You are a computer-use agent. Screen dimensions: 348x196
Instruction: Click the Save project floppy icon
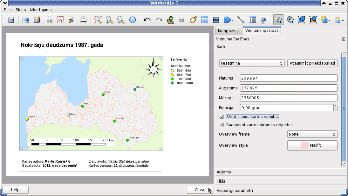coord(11,20)
